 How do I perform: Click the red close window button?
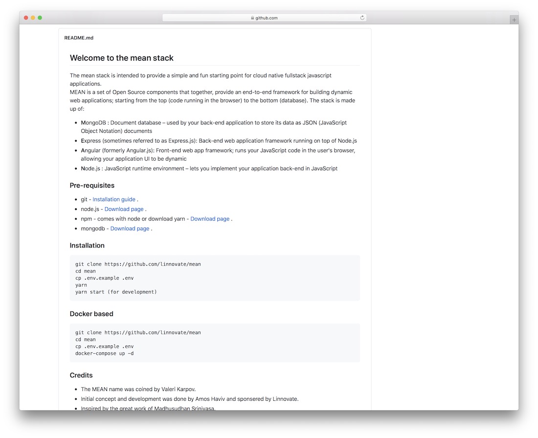(26, 18)
